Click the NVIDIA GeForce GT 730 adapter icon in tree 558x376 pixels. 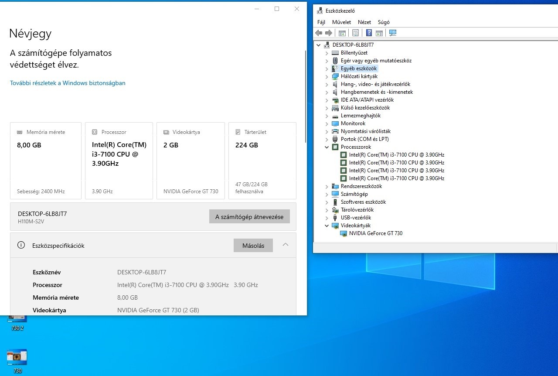pos(344,233)
